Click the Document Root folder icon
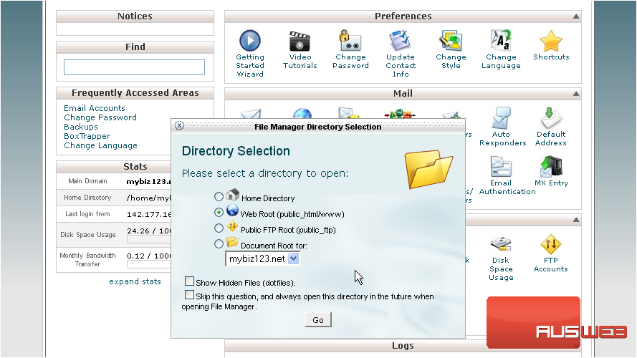Viewport: 637px width, 358px height. 232,242
